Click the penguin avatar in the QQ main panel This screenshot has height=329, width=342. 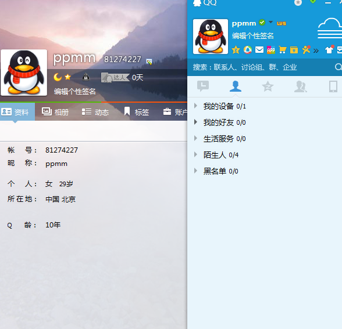[x=211, y=37]
